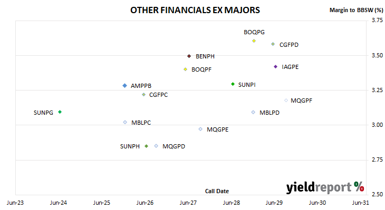Select the MBLPD data label text

[269, 113]
